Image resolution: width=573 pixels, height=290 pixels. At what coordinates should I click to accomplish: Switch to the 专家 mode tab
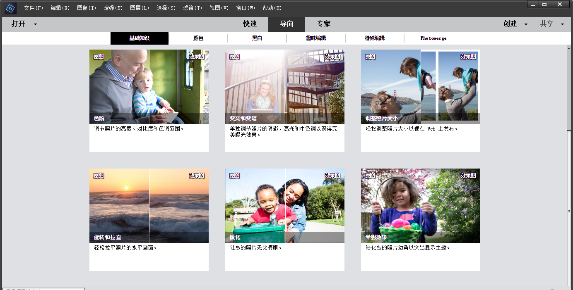323,24
